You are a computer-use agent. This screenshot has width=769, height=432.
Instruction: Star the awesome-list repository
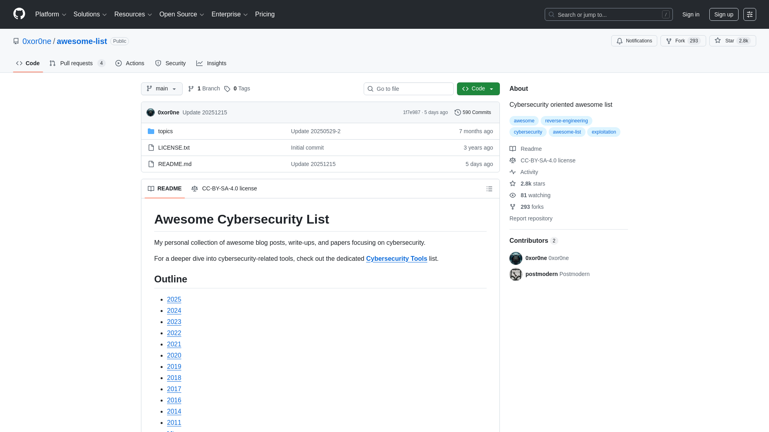[x=733, y=41]
